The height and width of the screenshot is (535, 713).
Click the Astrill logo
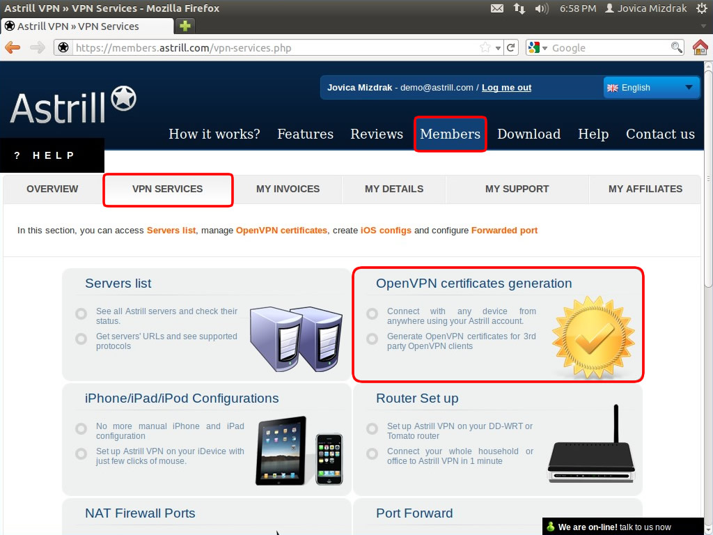(x=72, y=104)
